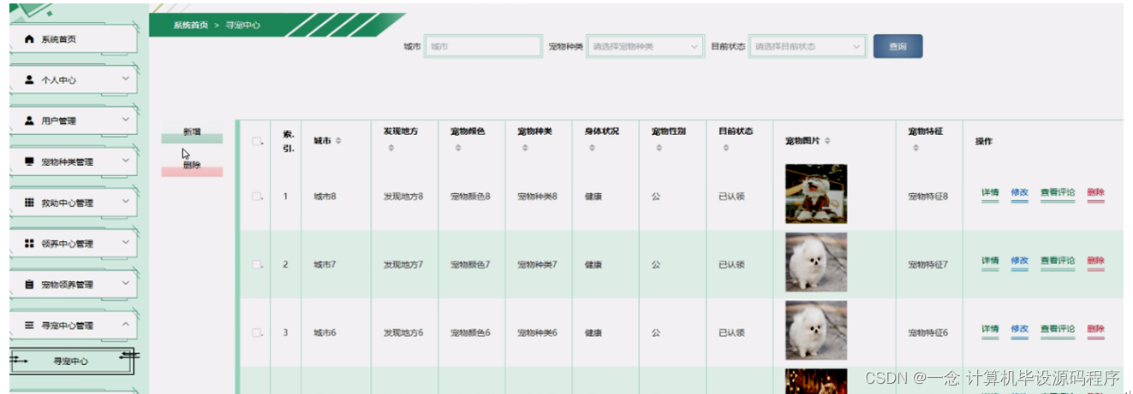Sort by 目前状态 column arrows
This screenshot has height=394, width=1133.
(726, 149)
